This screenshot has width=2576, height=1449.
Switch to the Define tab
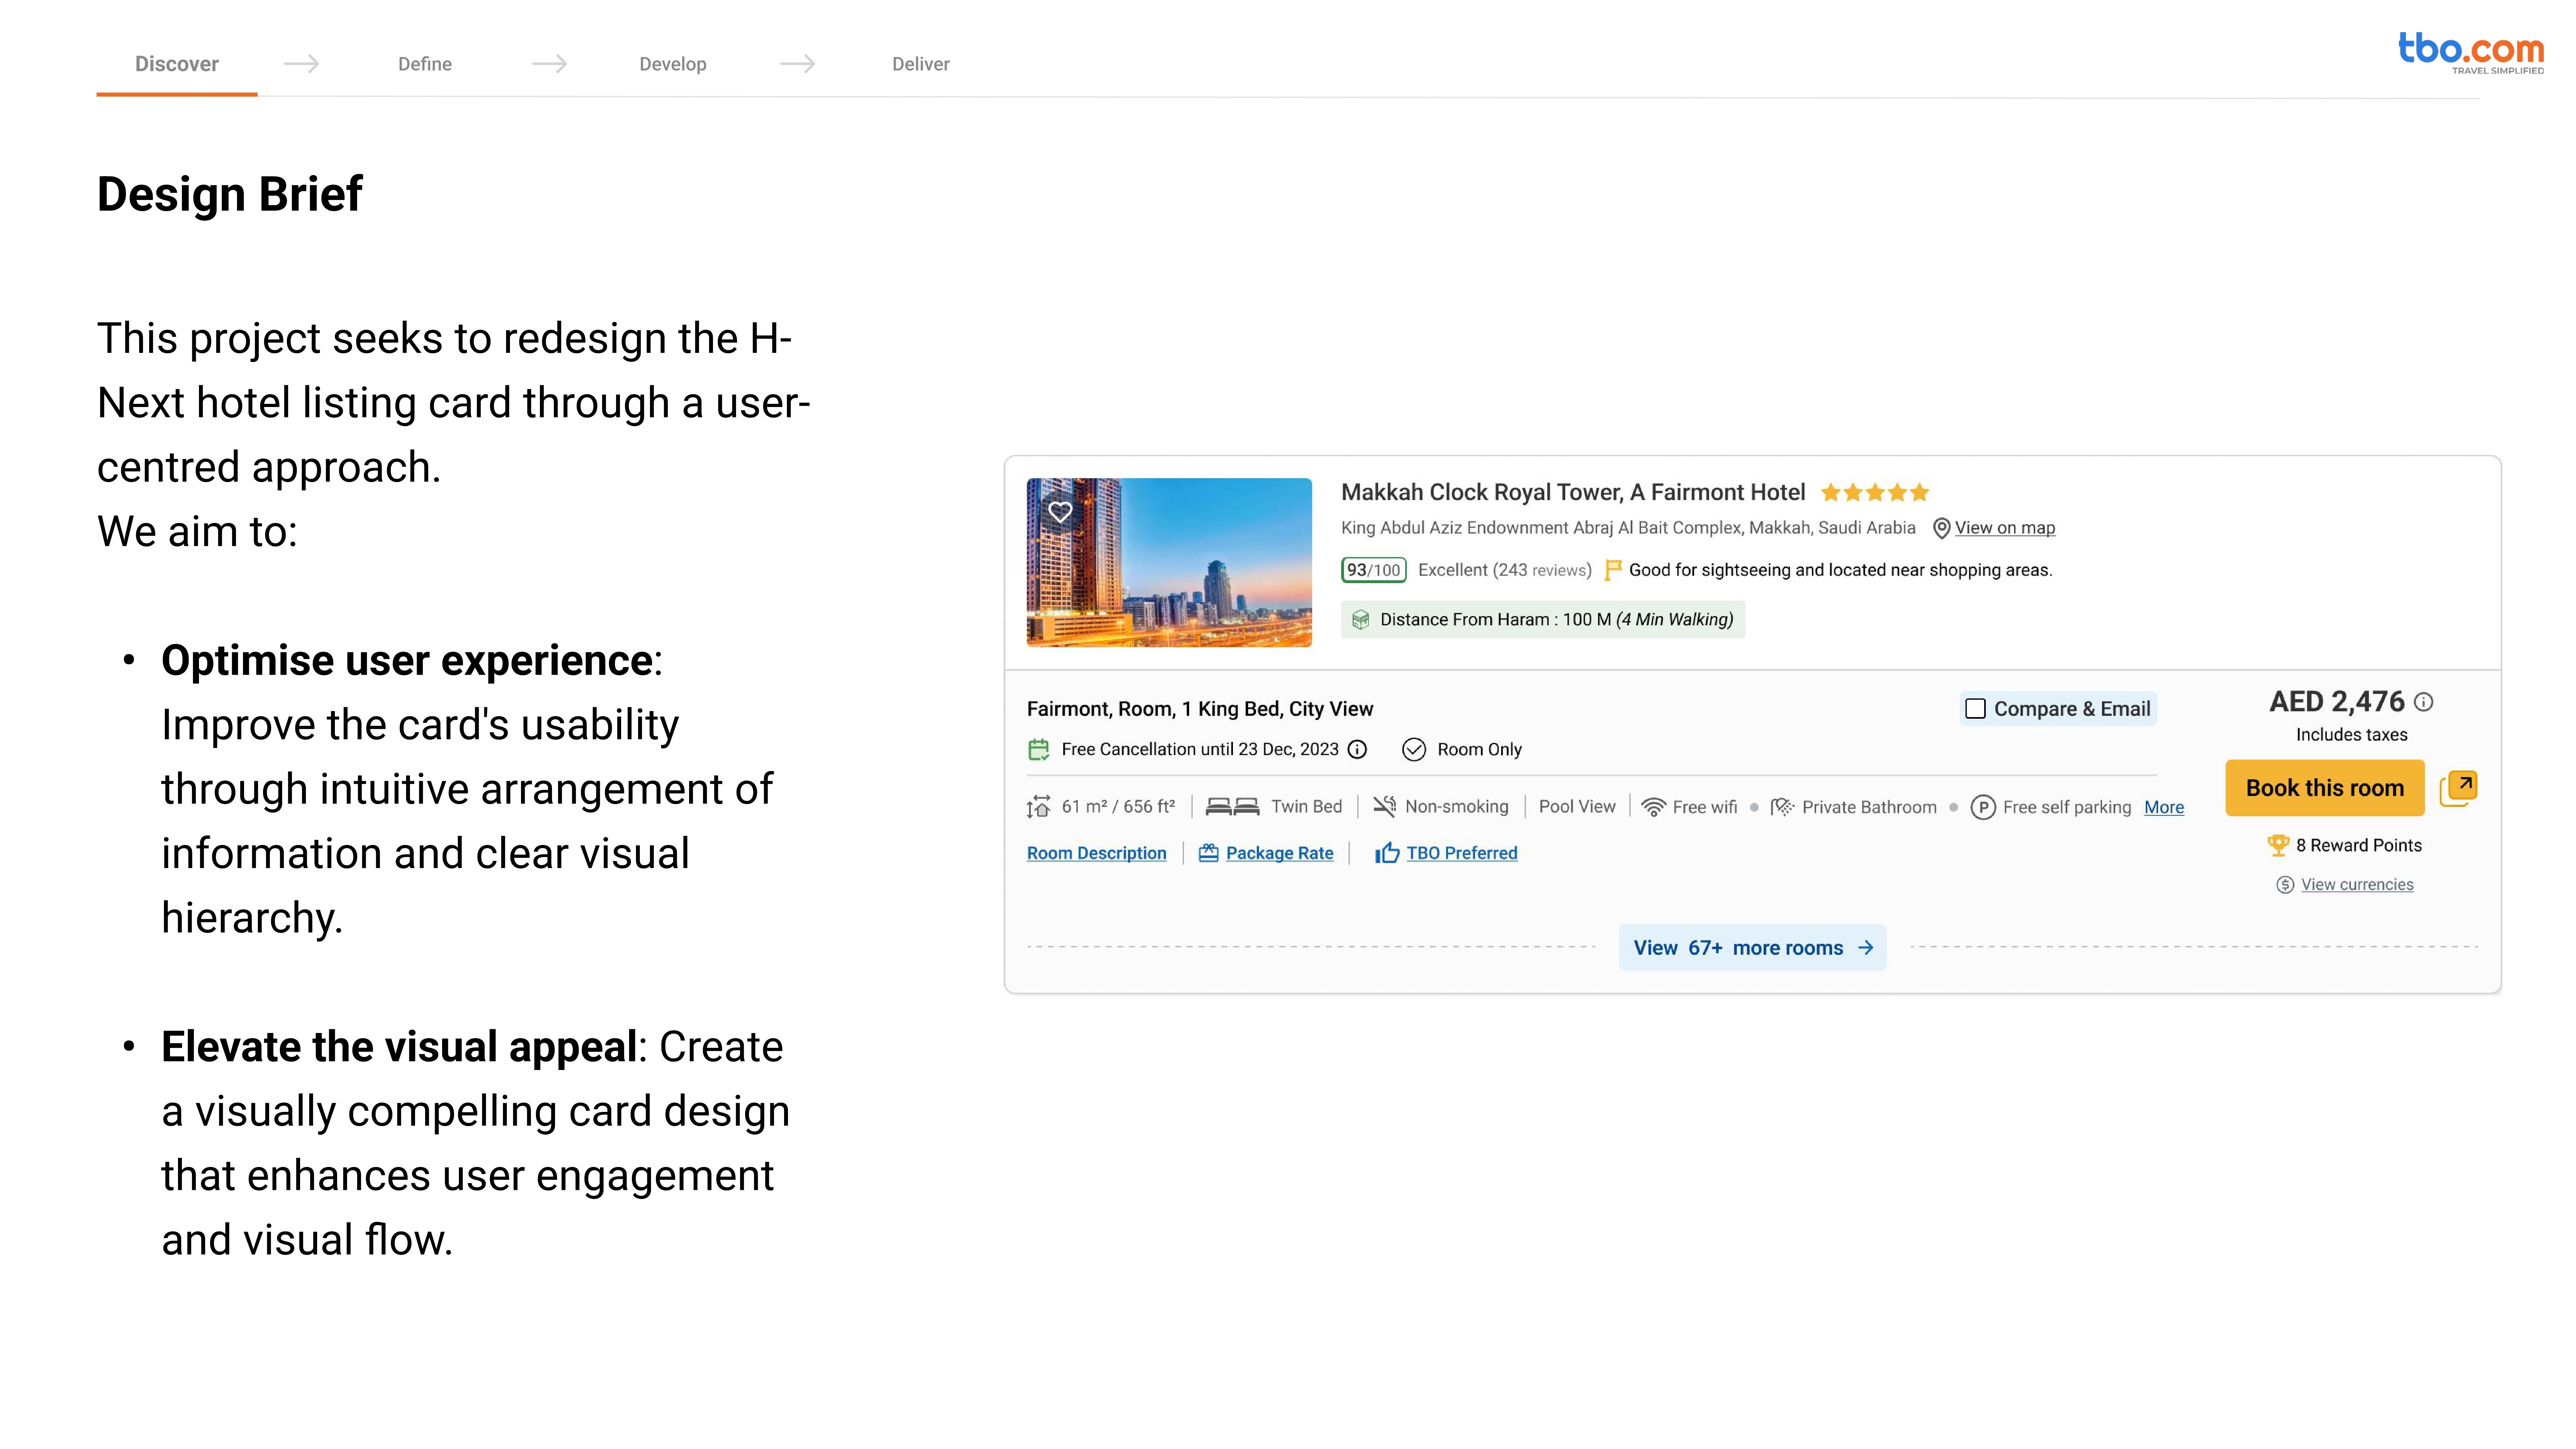coord(425,64)
